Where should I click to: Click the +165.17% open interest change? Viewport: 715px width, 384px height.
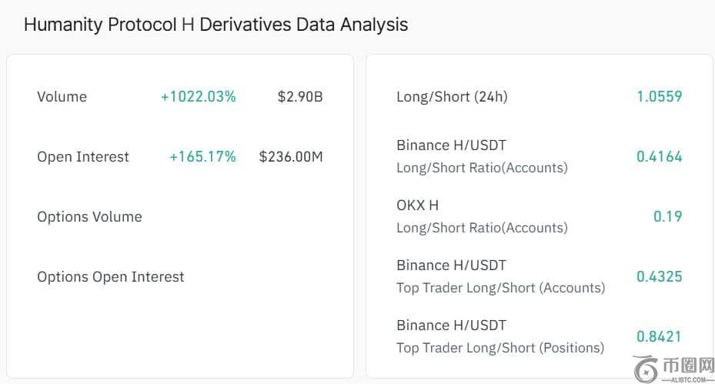tap(202, 157)
